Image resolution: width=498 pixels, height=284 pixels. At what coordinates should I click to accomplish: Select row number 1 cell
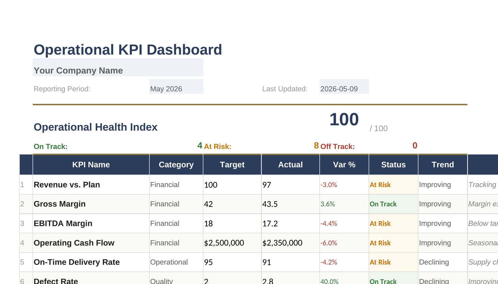[26, 185]
